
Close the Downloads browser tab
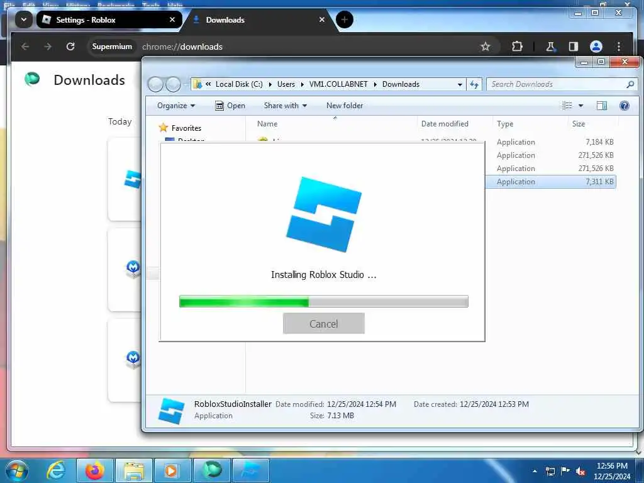[322, 19]
